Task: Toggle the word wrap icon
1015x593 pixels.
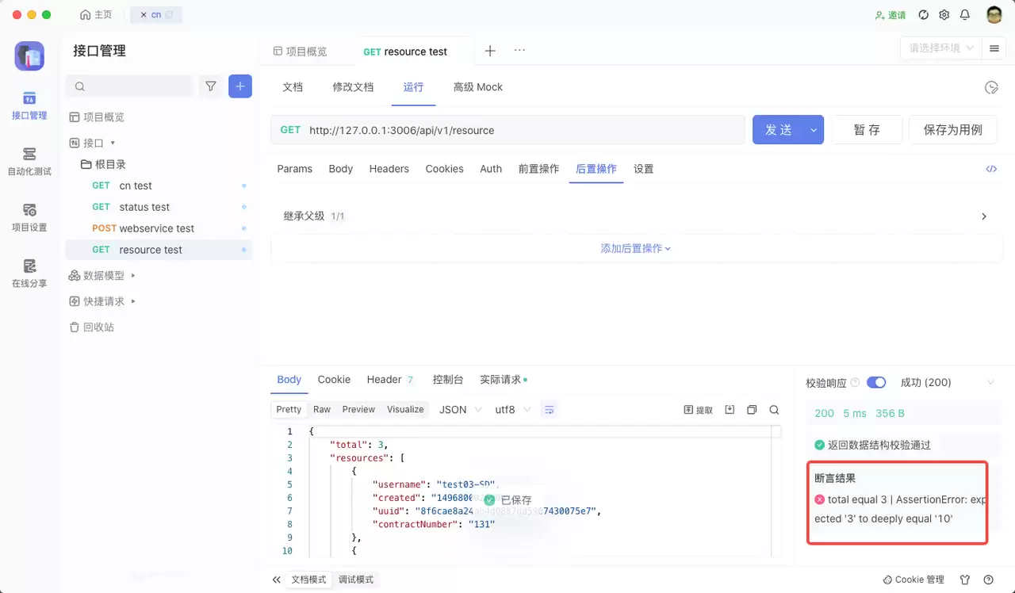Action: [x=549, y=410]
